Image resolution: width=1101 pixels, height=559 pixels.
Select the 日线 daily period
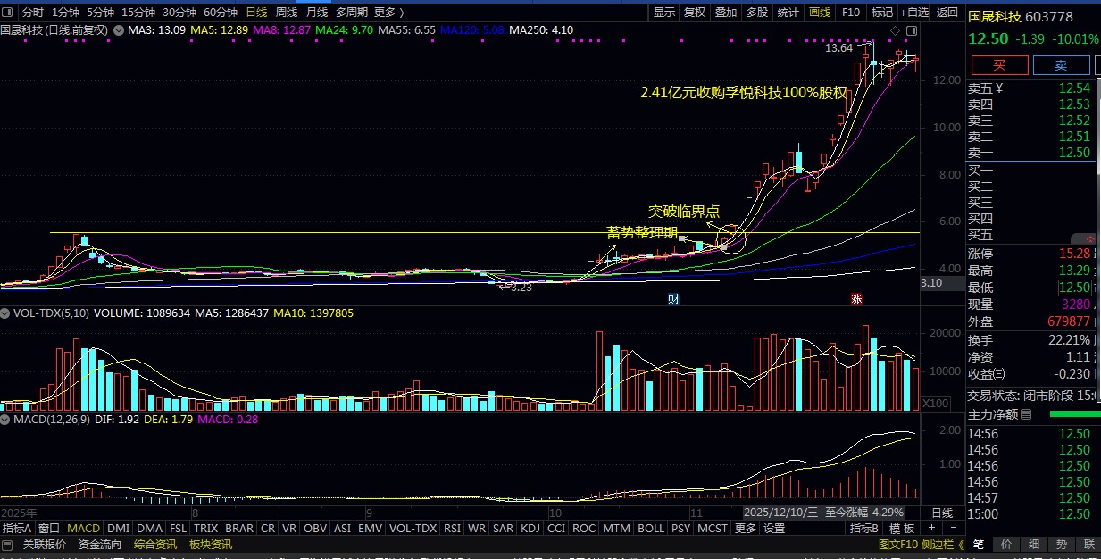tap(256, 13)
